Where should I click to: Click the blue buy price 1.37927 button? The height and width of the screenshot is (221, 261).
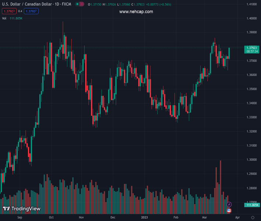click(x=31, y=11)
